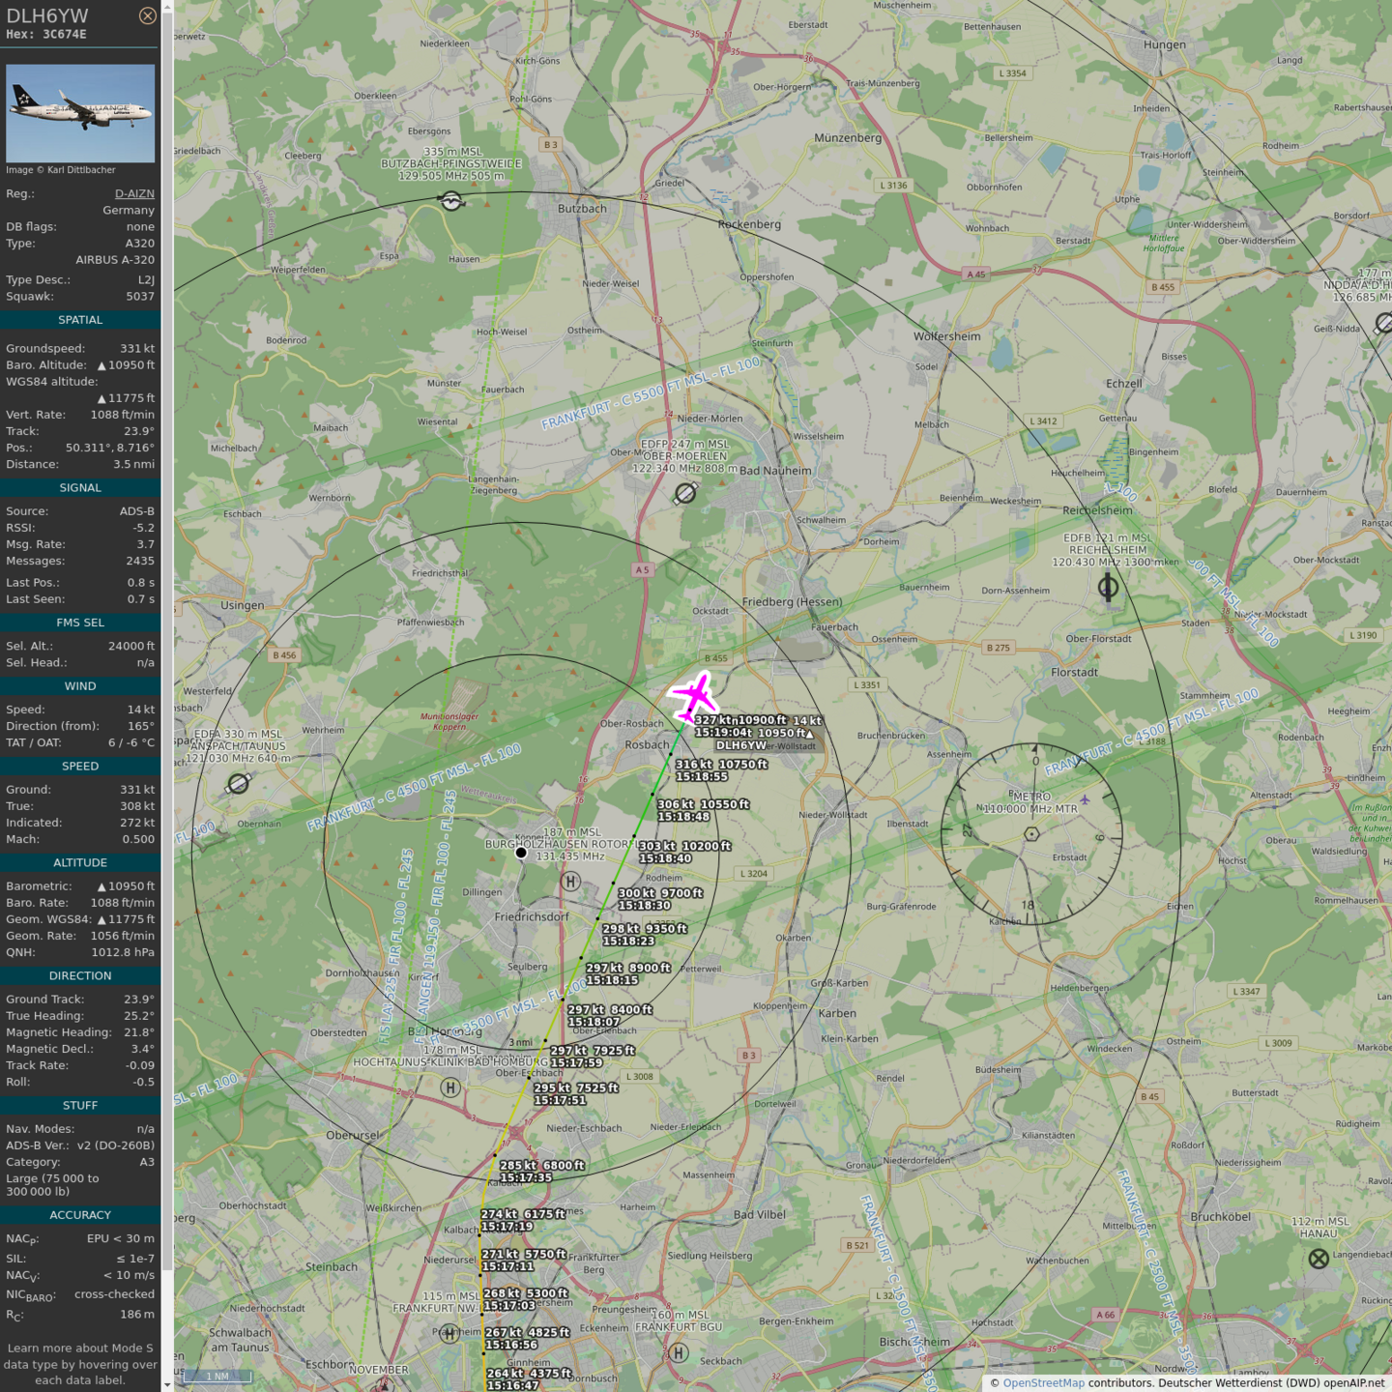The image size is (1392, 1392).
Task: Click the small purple aircraft near METRO
Action: (x=1085, y=799)
